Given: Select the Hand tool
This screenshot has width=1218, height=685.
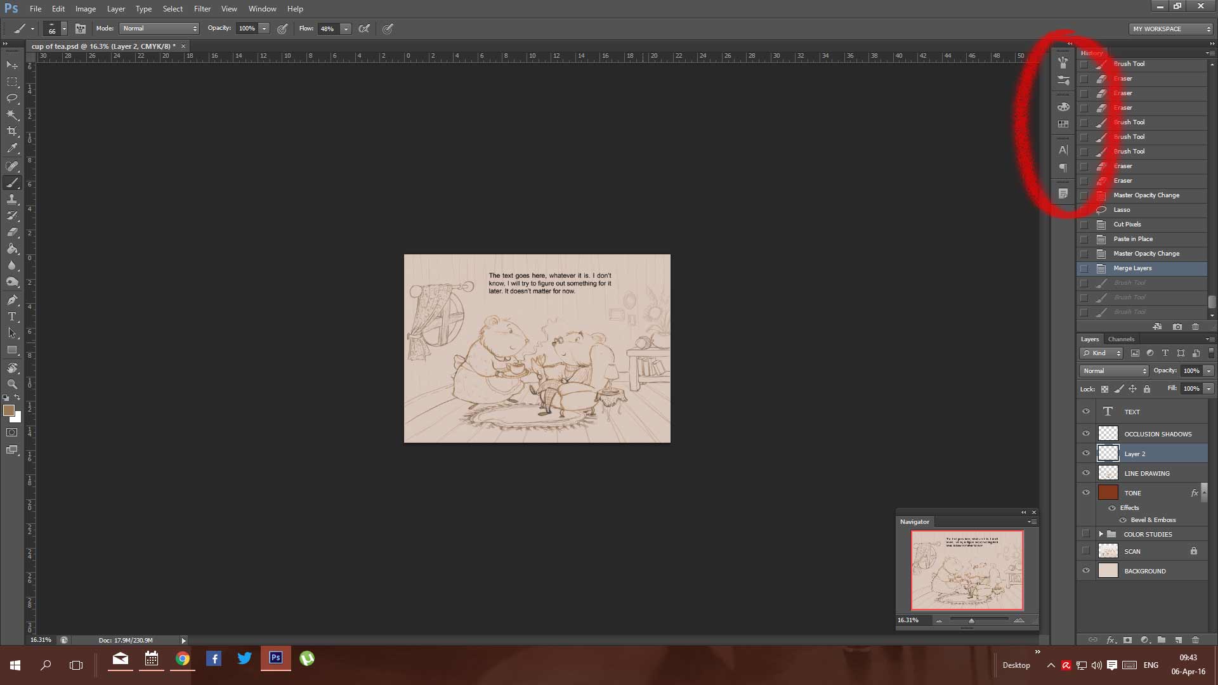Looking at the screenshot, I should [12, 368].
